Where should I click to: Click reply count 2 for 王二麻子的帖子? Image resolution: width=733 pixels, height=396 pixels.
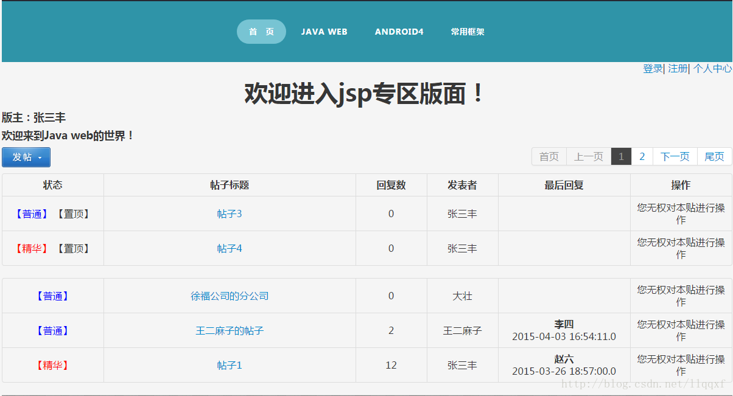[391, 330]
